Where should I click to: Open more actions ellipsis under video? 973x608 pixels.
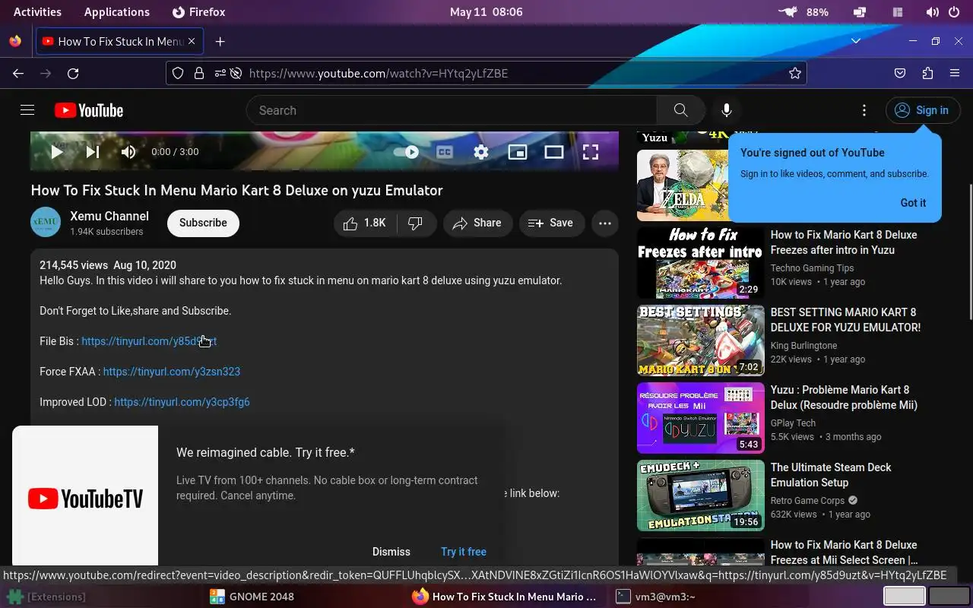click(x=605, y=223)
